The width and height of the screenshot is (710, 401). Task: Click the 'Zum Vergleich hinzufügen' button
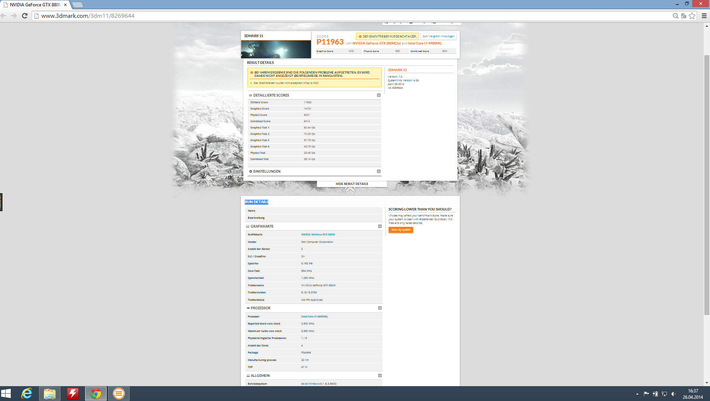click(x=438, y=36)
